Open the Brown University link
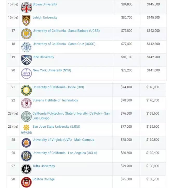Screen dimensions: 169x188 [45, 4]
